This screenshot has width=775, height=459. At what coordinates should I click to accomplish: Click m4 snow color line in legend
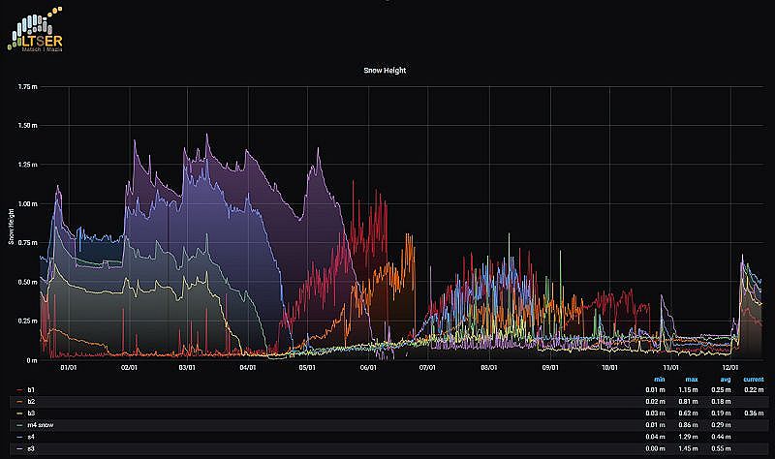pos(19,425)
